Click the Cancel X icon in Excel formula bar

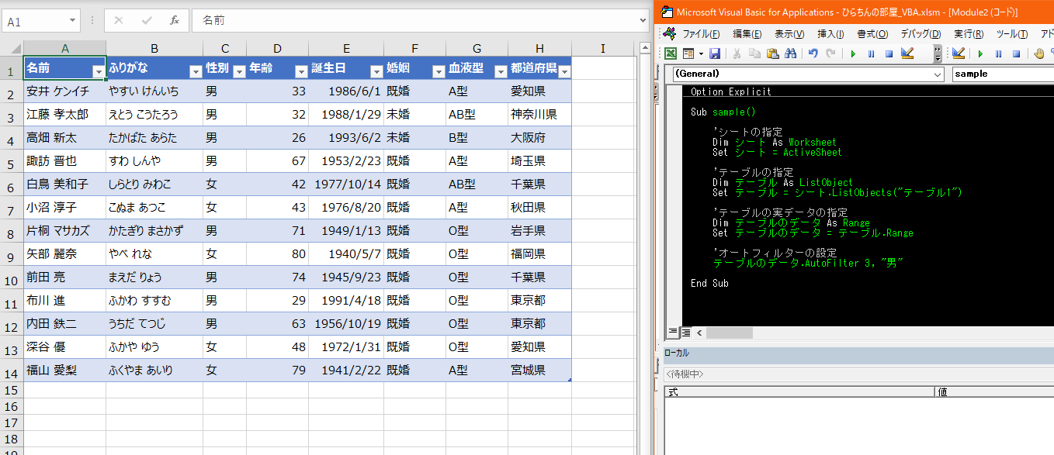tap(118, 21)
